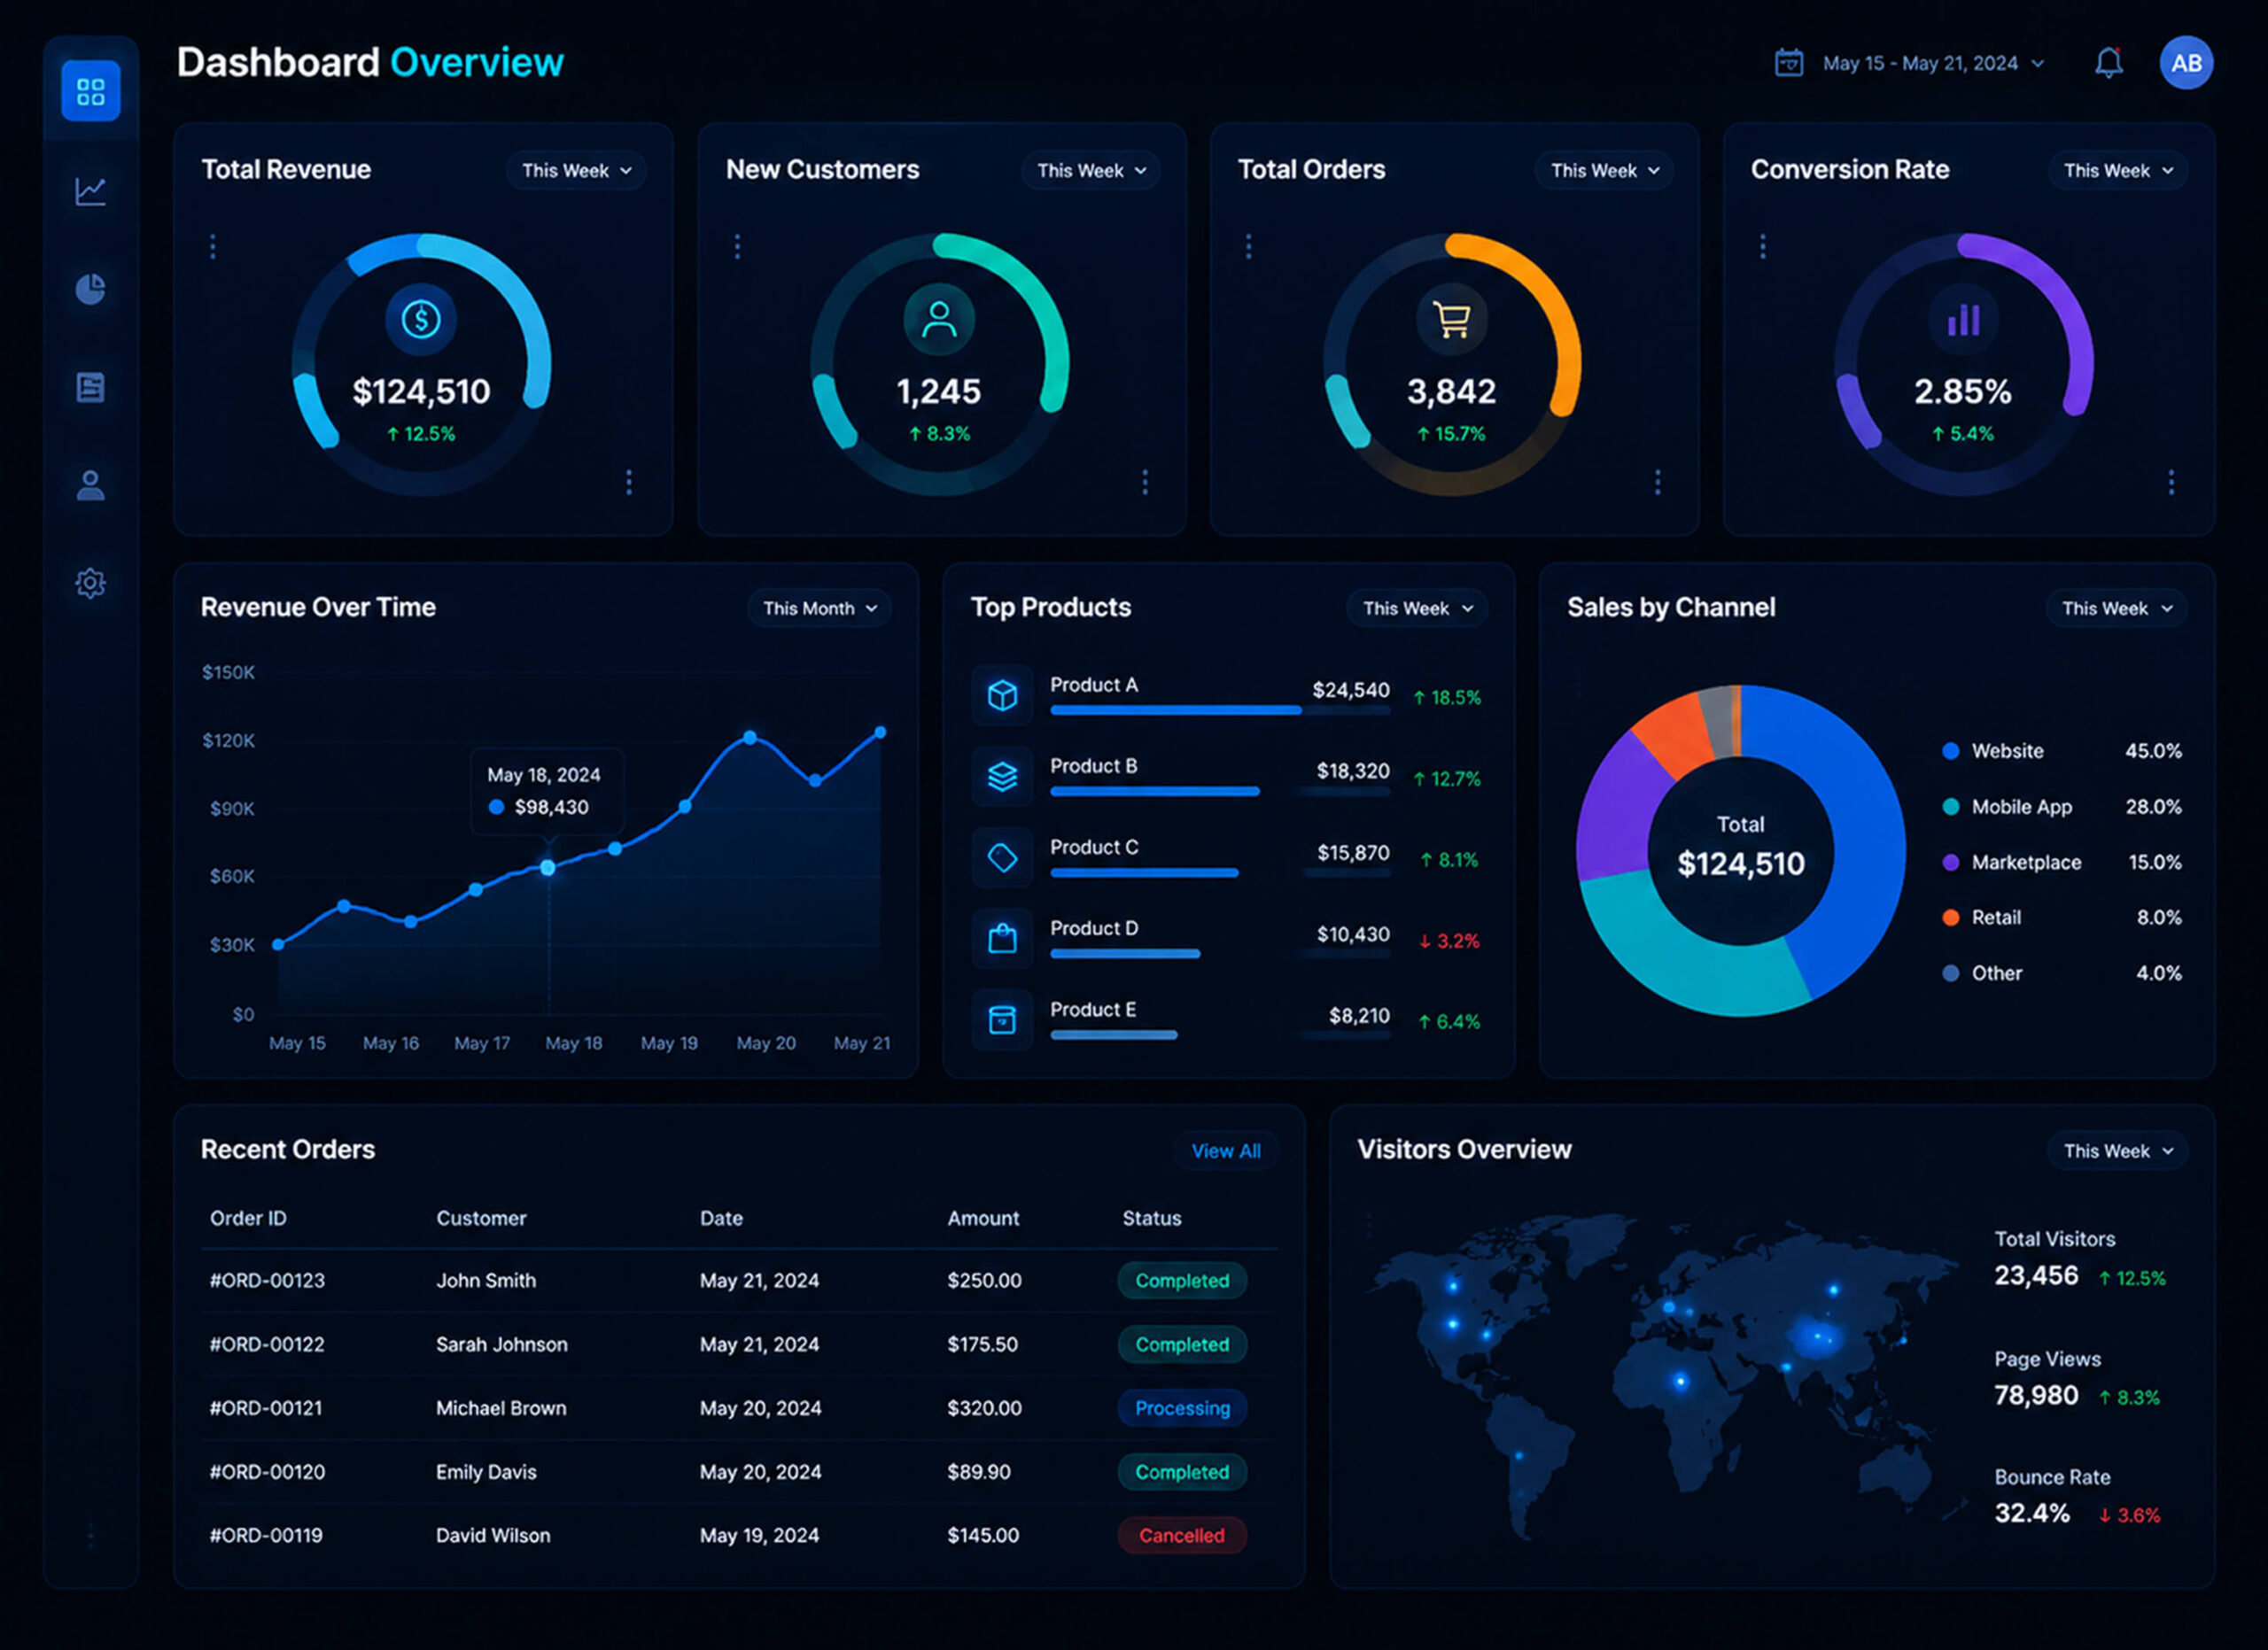Open the calendar icon beside date range
The image size is (2268, 1650).
pos(1788,63)
